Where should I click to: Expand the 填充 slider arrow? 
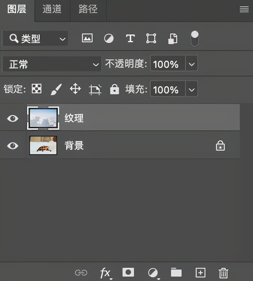pyautogui.click(x=192, y=89)
